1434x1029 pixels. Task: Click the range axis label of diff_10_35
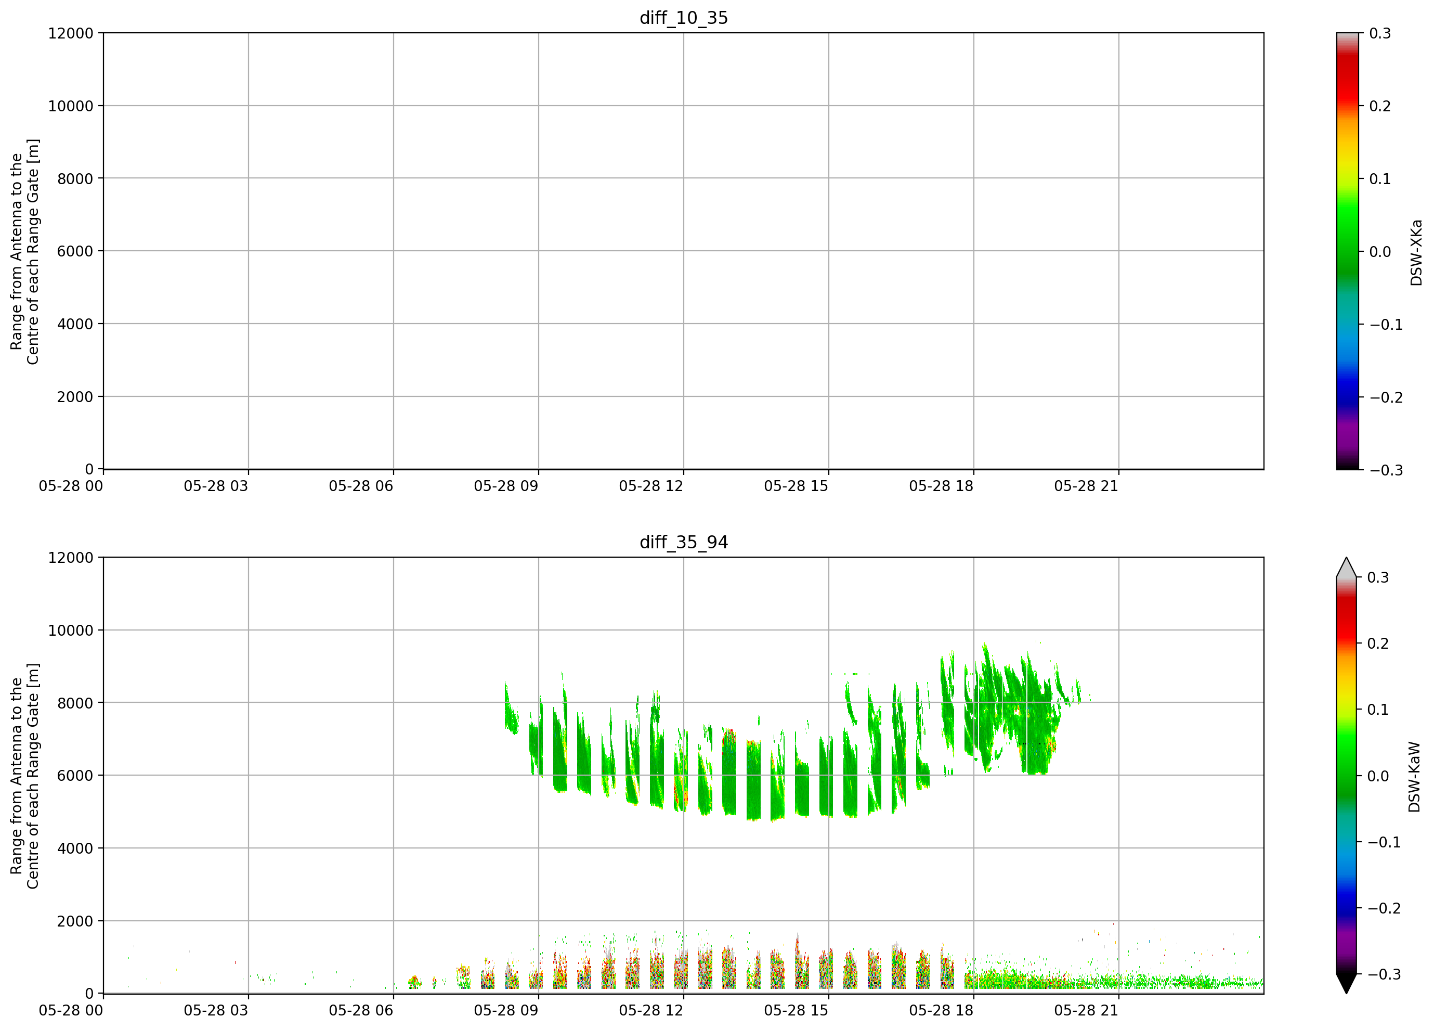pyautogui.click(x=24, y=252)
